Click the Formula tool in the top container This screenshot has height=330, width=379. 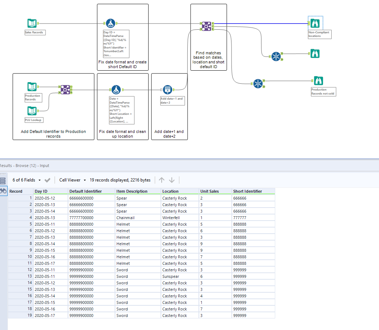point(110,23)
